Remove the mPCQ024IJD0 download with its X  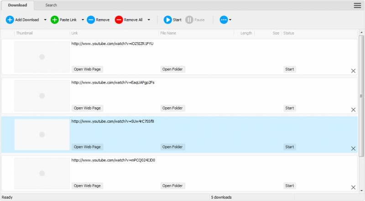click(x=353, y=187)
